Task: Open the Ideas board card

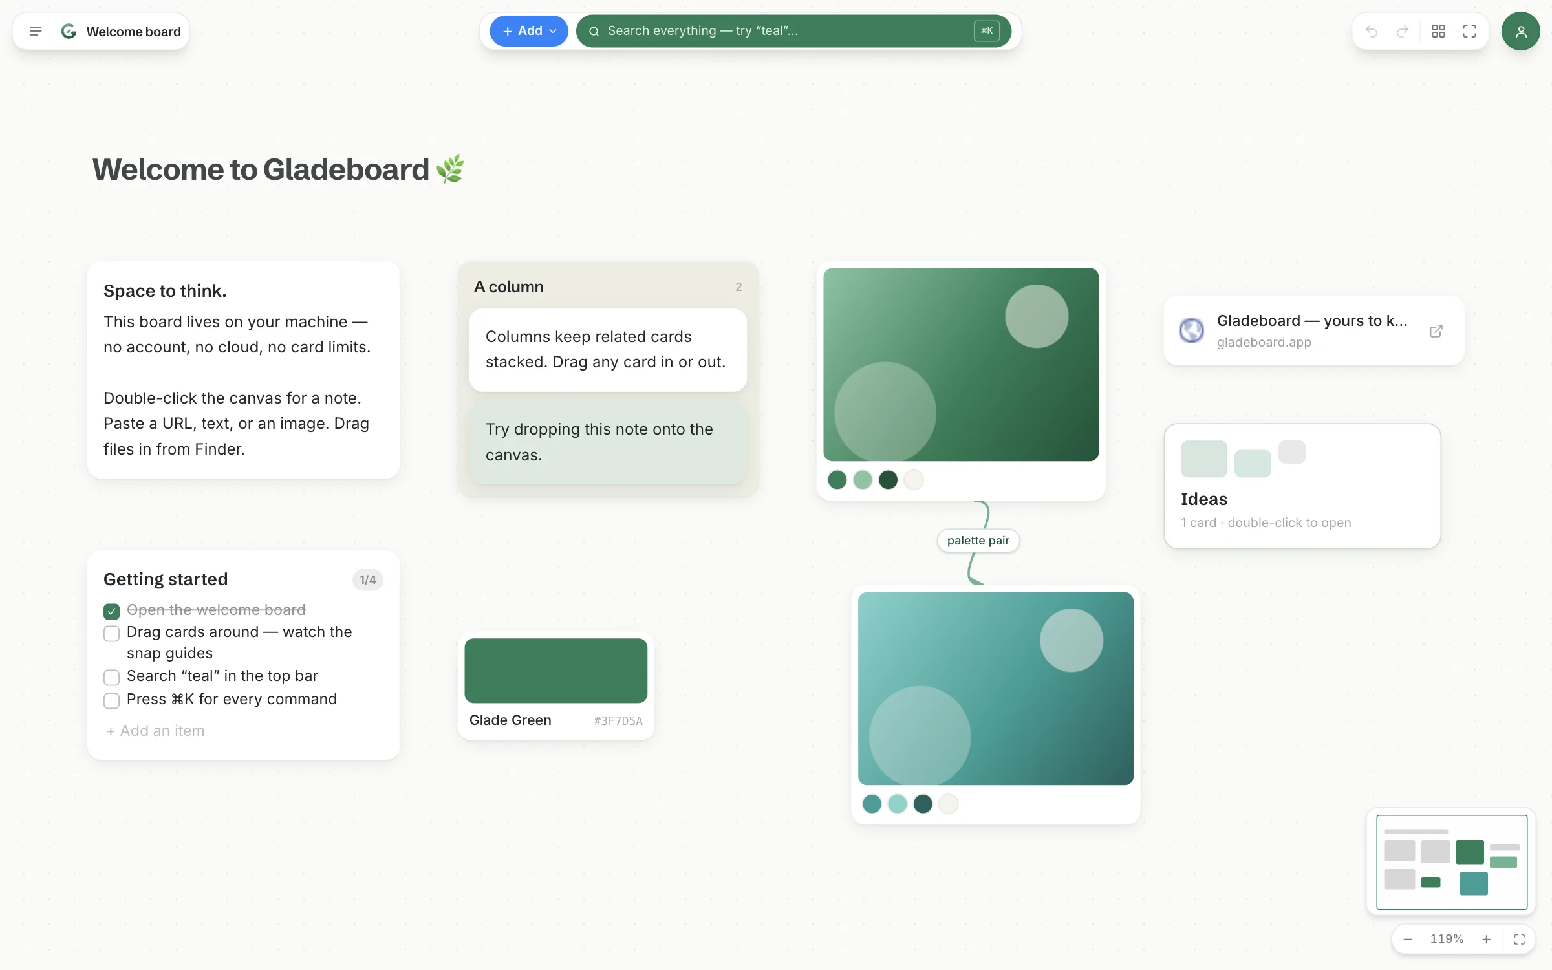Action: tap(1302, 486)
